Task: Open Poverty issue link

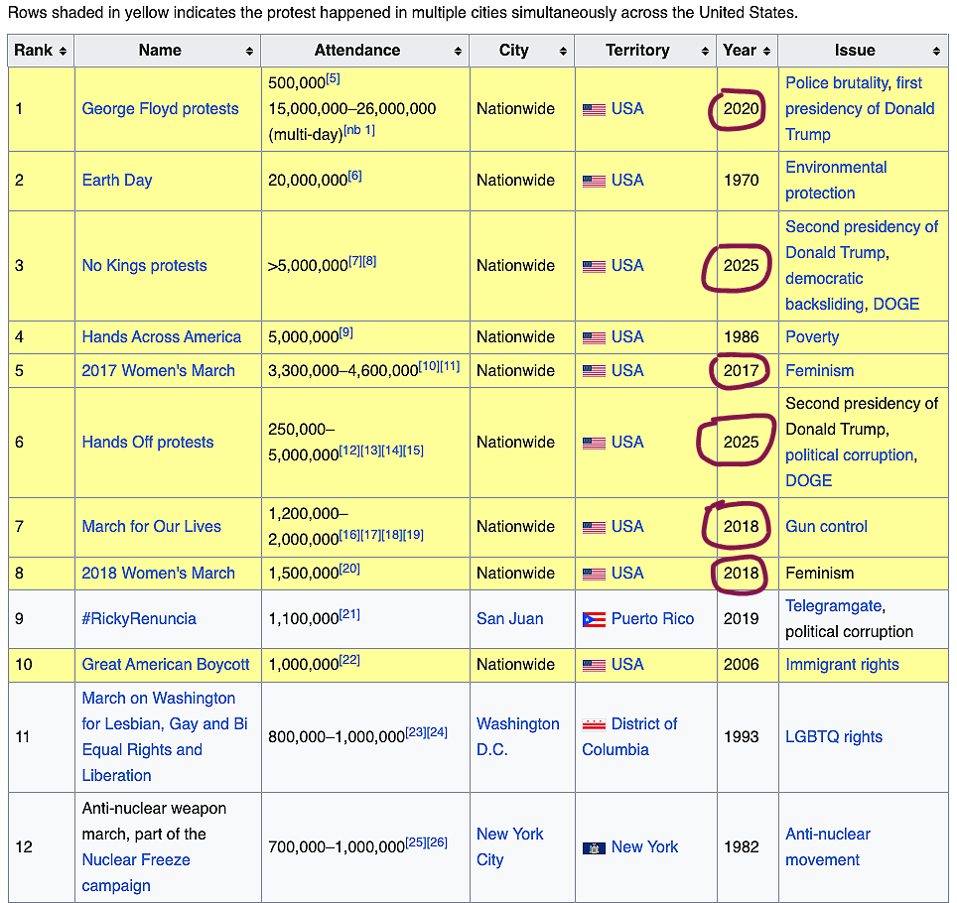Action: coord(812,336)
